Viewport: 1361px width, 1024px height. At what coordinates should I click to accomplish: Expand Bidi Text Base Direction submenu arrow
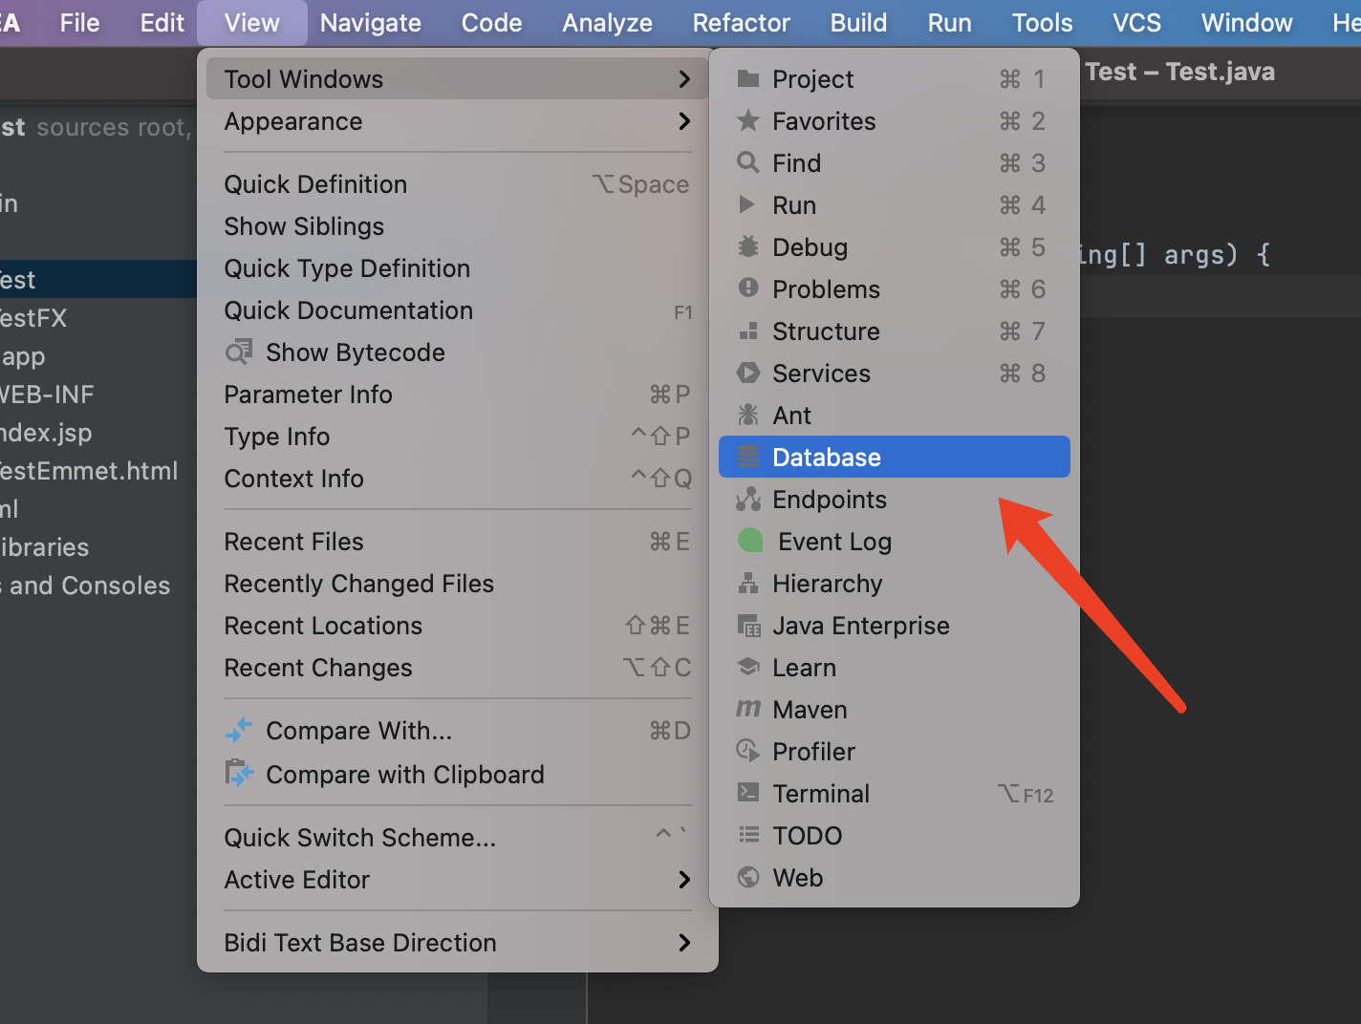click(684, 943)
